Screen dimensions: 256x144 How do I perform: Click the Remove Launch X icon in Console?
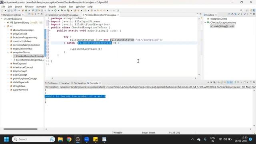[x=212, y=82]
